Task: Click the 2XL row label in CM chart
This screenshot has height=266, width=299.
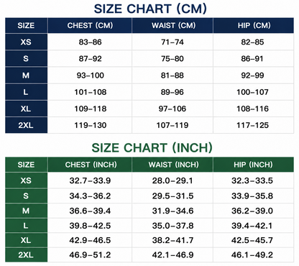Action: tap(26, 125)
